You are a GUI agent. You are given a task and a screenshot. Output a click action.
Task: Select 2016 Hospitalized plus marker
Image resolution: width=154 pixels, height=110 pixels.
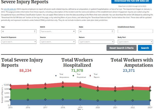pyautogui.click(x=28, y=89)
